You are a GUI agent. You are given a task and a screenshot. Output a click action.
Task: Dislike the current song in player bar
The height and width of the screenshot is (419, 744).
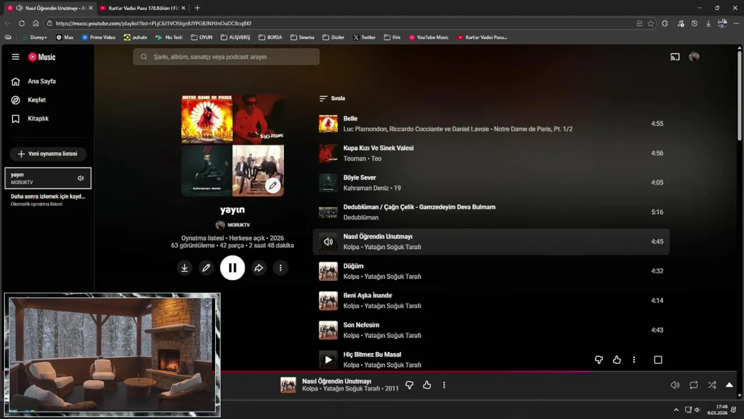click(409, 385)
